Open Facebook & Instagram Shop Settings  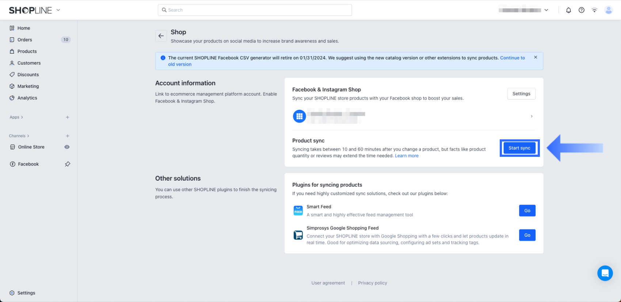[521, 94]
